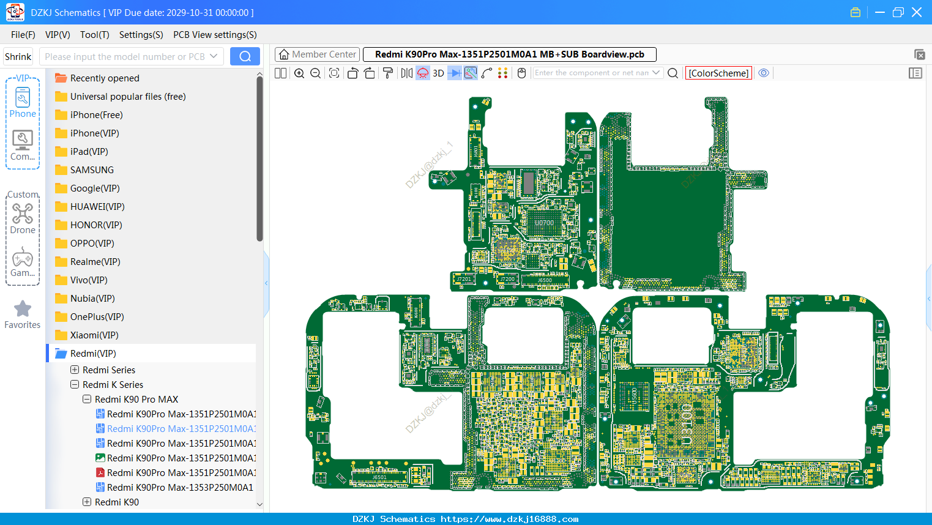
Task: Open the OnePlus(VIP) folder
Action: pos(97,316)
